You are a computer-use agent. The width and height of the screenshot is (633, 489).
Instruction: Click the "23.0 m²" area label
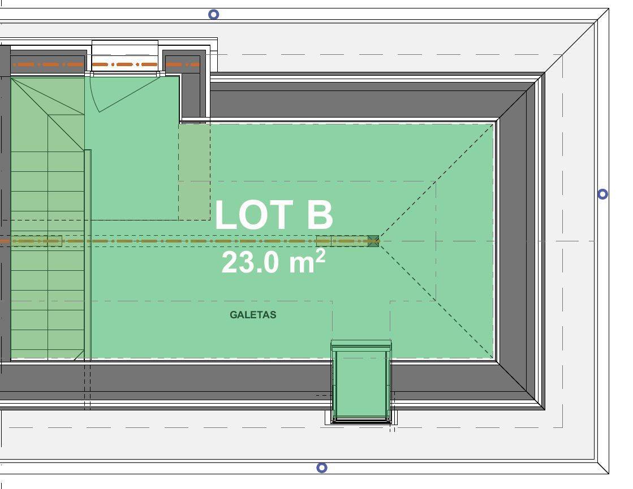click(273, 262)
